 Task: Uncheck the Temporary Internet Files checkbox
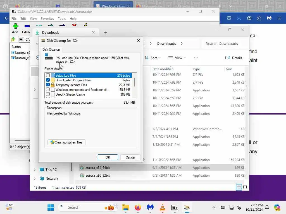(48, 85)
